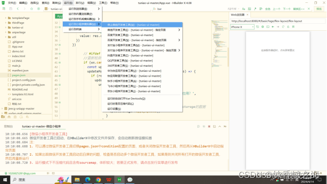Open the iPhone X device dropdown
This screenshot has width=327, height=184.
pyautogui.click(x=242, y=27)
